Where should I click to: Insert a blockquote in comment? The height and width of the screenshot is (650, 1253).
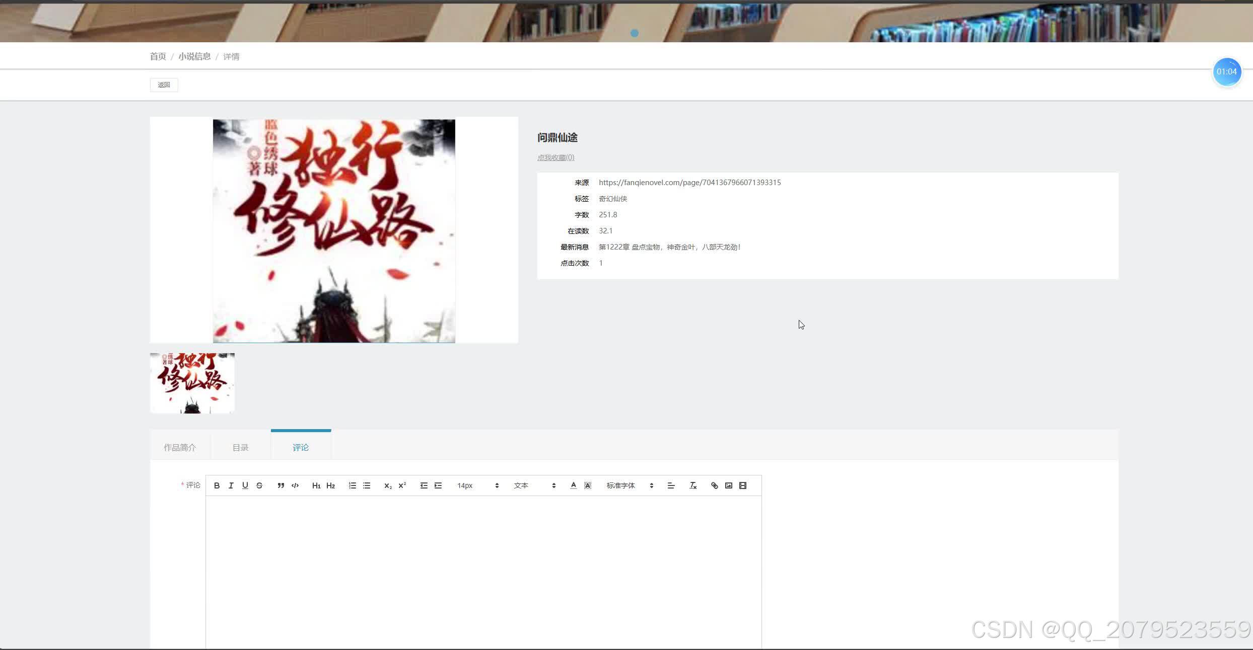tap(281, 485)
